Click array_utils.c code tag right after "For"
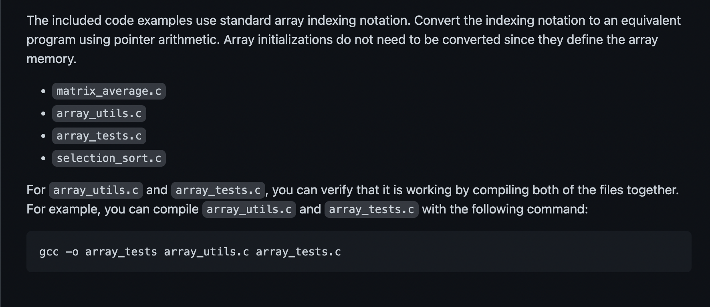This screenshot has width=710, height=307. point(96,190)
